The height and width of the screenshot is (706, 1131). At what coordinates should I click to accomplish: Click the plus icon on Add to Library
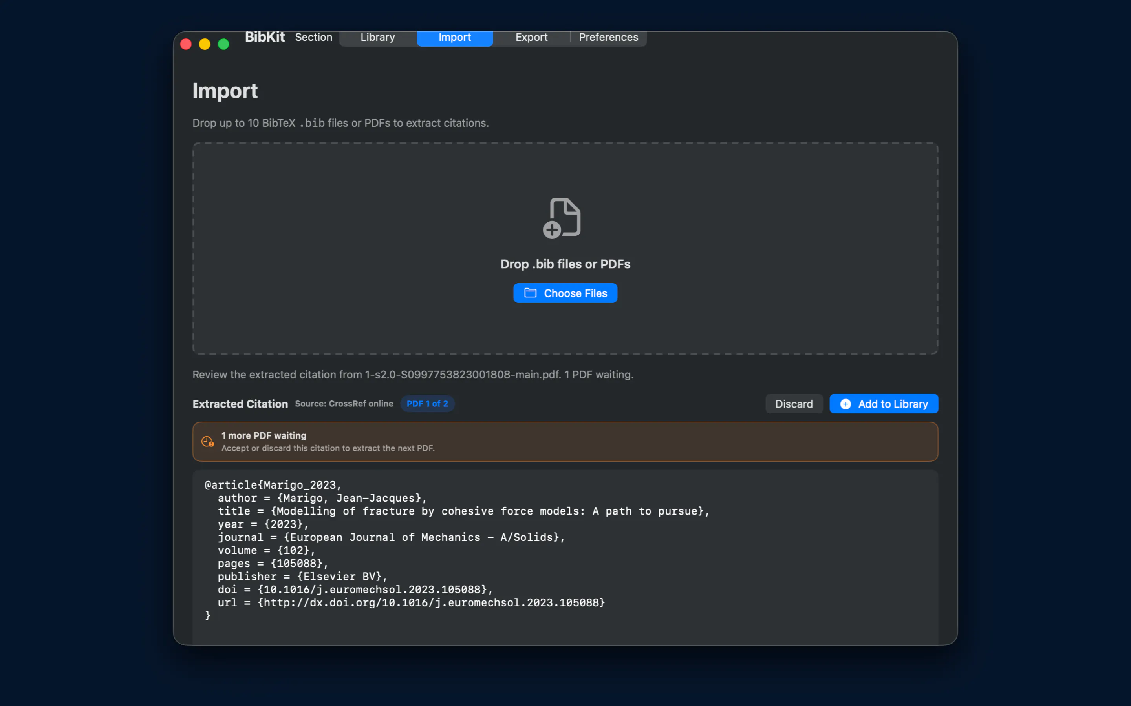[846, 404]
